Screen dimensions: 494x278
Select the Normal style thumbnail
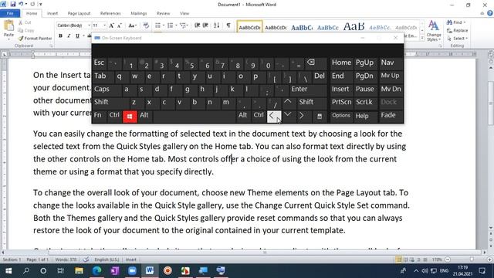(249, 28)
